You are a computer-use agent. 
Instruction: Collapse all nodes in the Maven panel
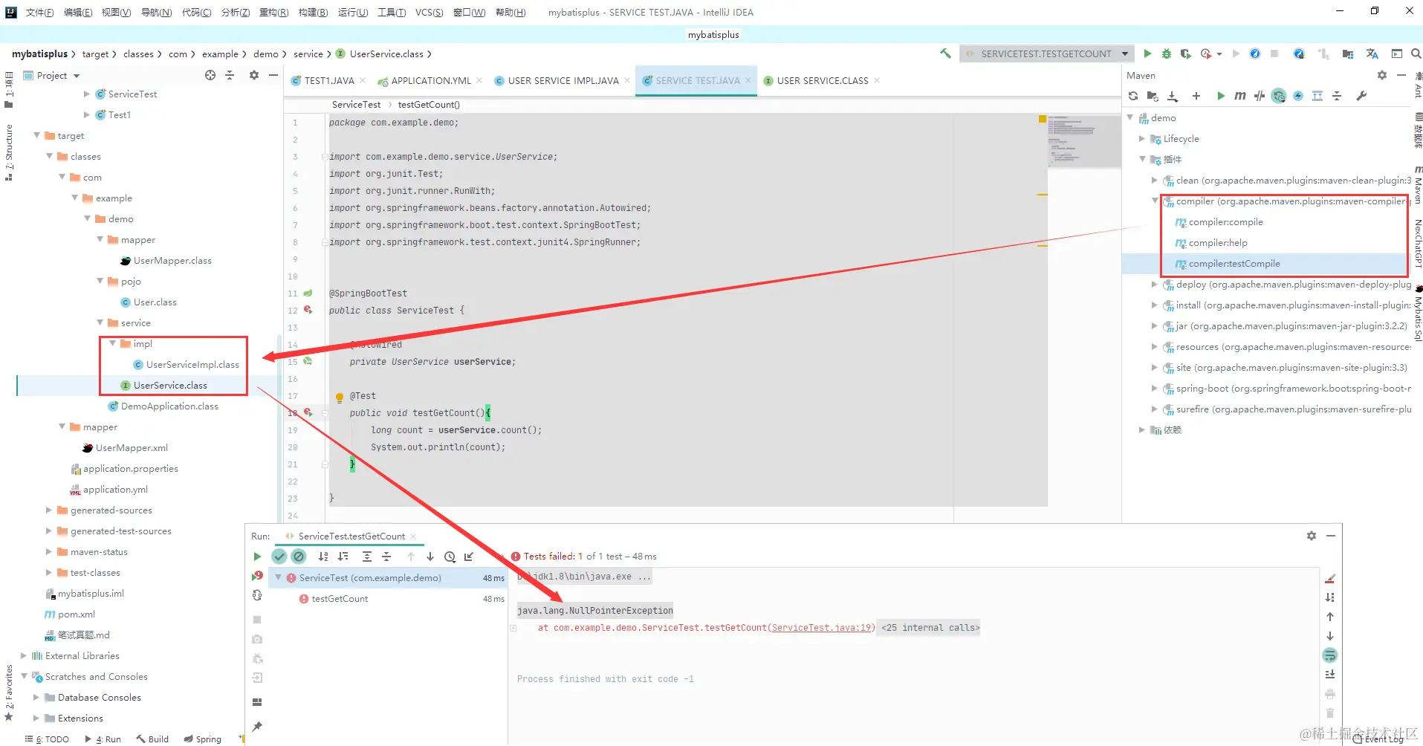click(1337, 96)
